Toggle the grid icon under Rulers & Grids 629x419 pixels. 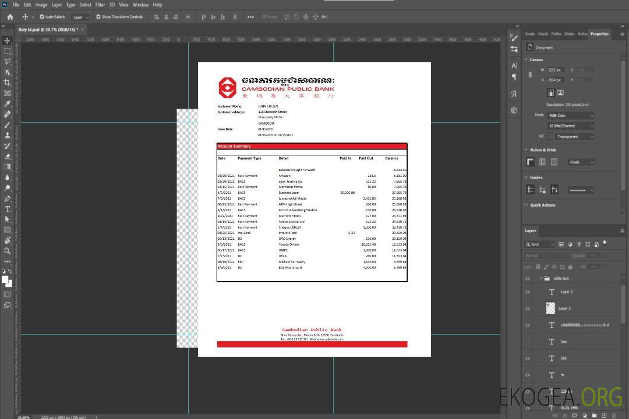tap(542, 162)
